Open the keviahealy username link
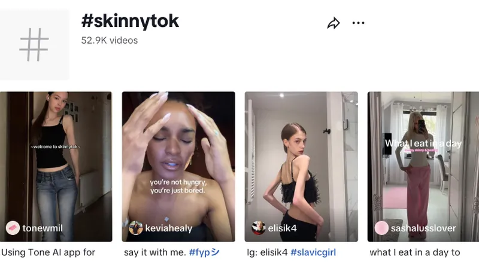The width and height of the screenshot is (479, 269). click(169, 228)
